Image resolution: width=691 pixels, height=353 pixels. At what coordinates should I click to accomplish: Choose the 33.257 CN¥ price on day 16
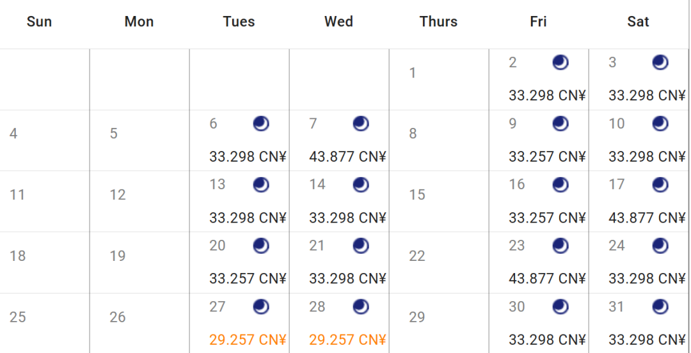pyautogui.click(x=547, y=218)
